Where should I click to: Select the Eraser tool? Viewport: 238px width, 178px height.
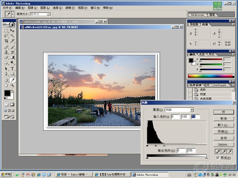(6, 57)
